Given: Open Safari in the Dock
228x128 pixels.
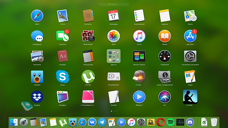Looking at the screenshot, I should [82, 122].
